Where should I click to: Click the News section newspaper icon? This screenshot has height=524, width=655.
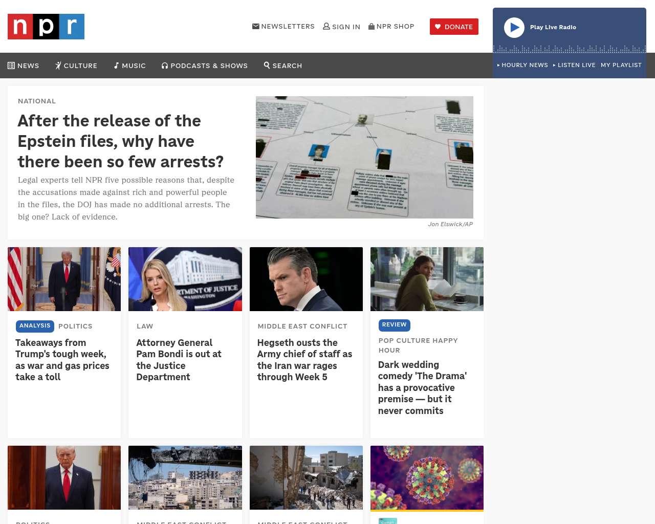point(11,65)
